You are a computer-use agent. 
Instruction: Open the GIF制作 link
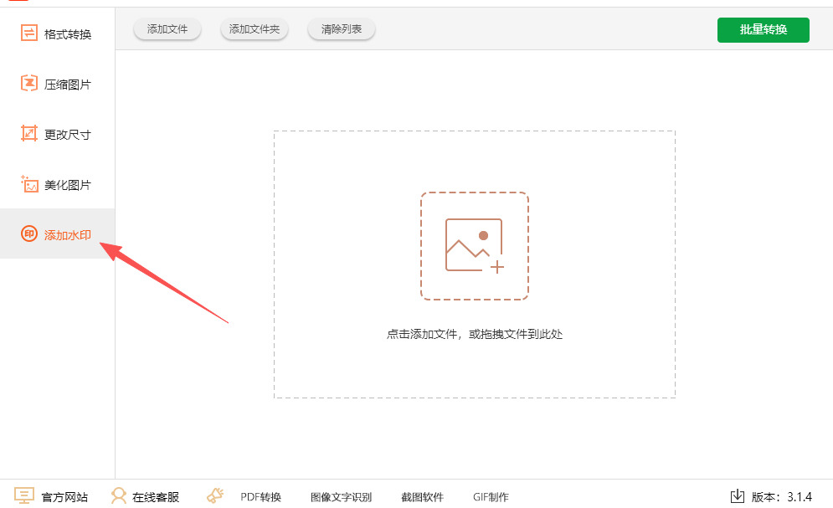pyautogui.click(x=491, y=497)
